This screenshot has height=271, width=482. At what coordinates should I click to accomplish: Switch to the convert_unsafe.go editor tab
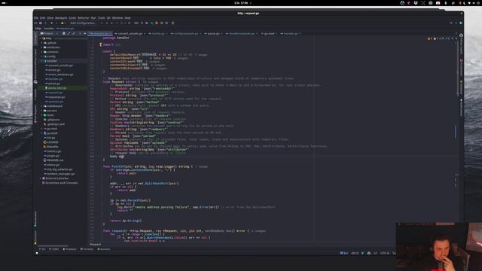[x=130, y=33]
